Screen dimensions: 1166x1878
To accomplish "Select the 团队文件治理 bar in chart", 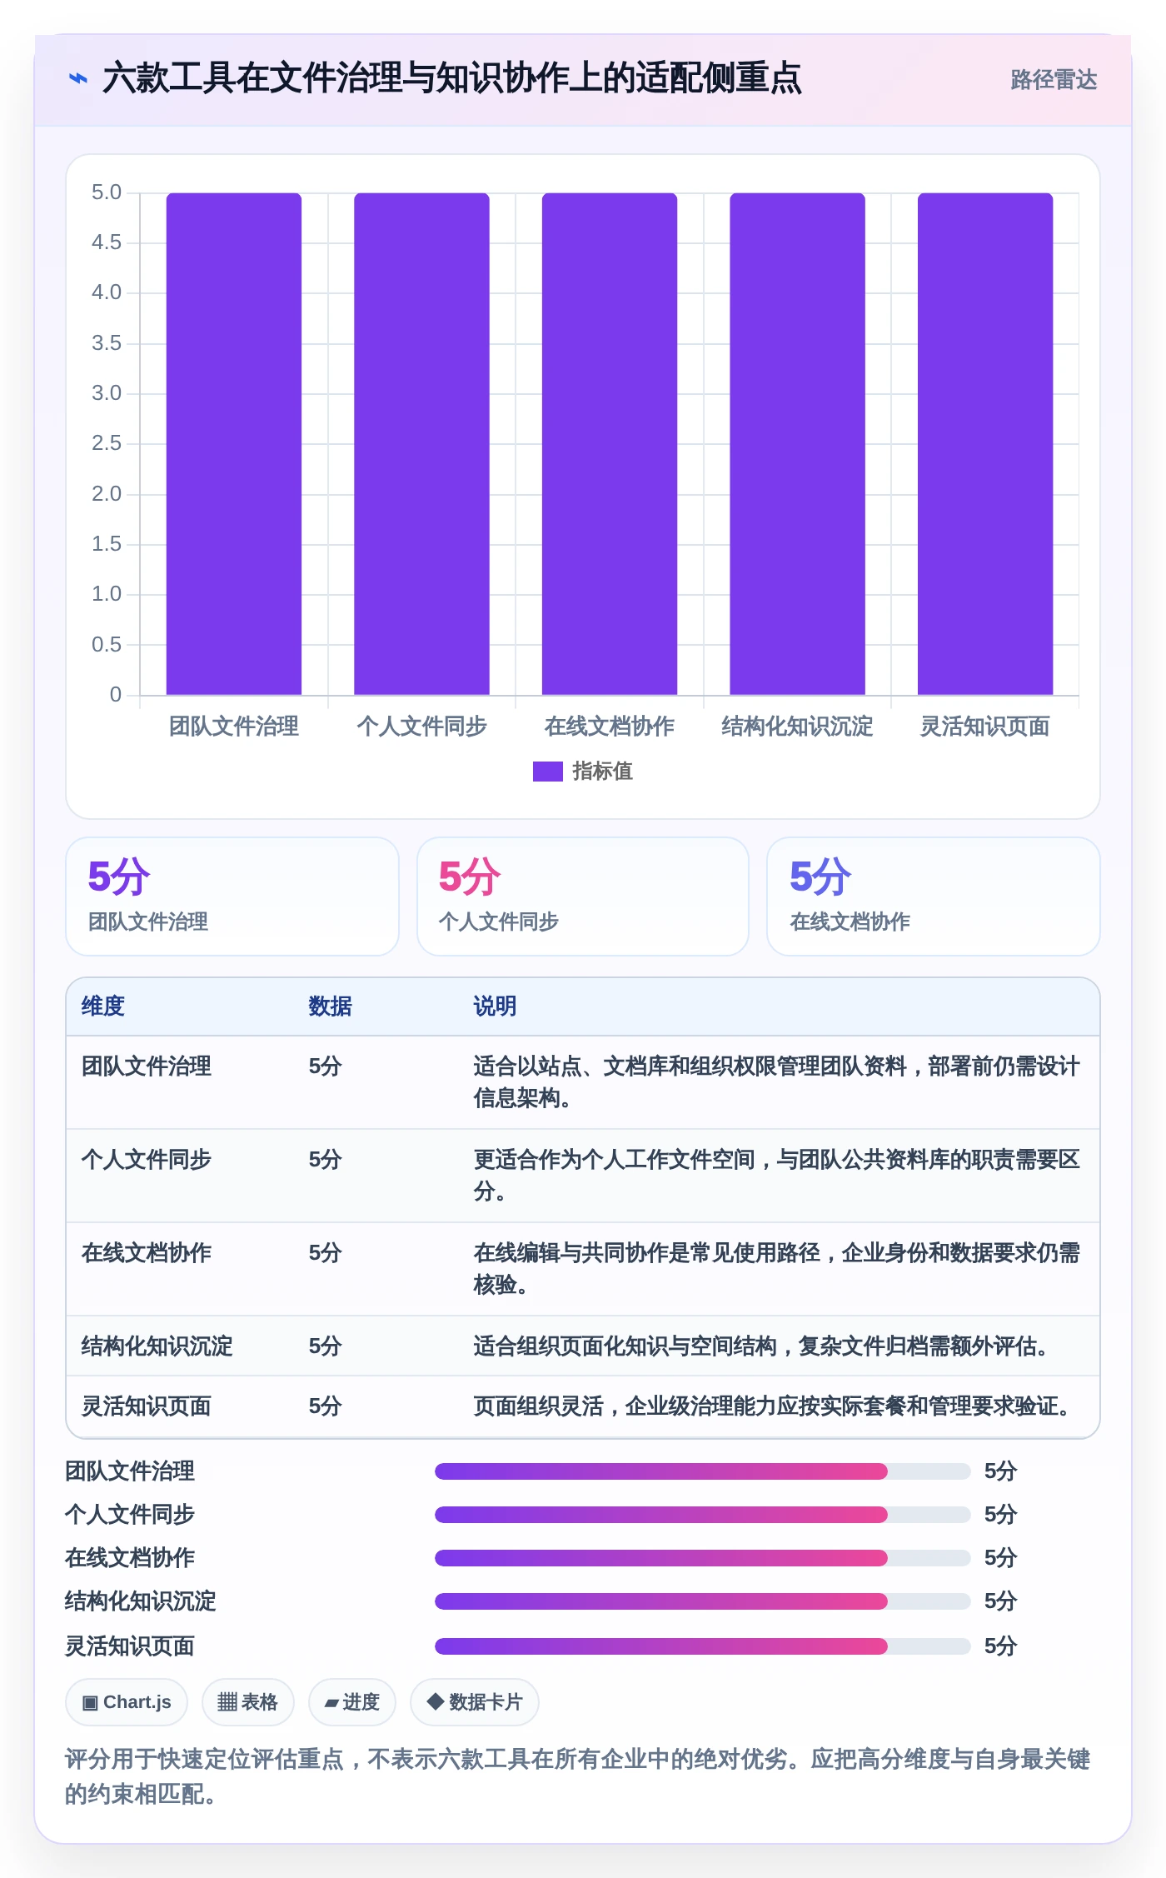I will tap(234, 443).
